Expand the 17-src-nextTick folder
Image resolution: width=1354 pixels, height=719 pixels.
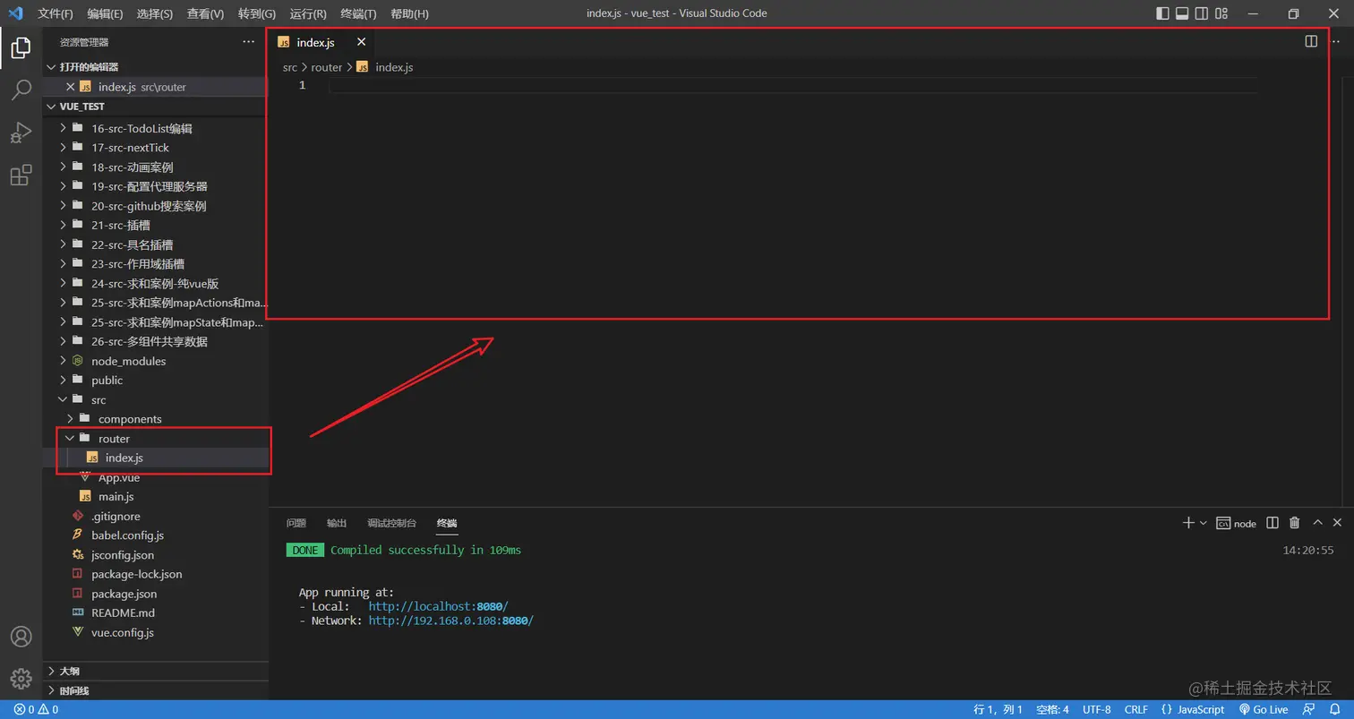point(155,148)
